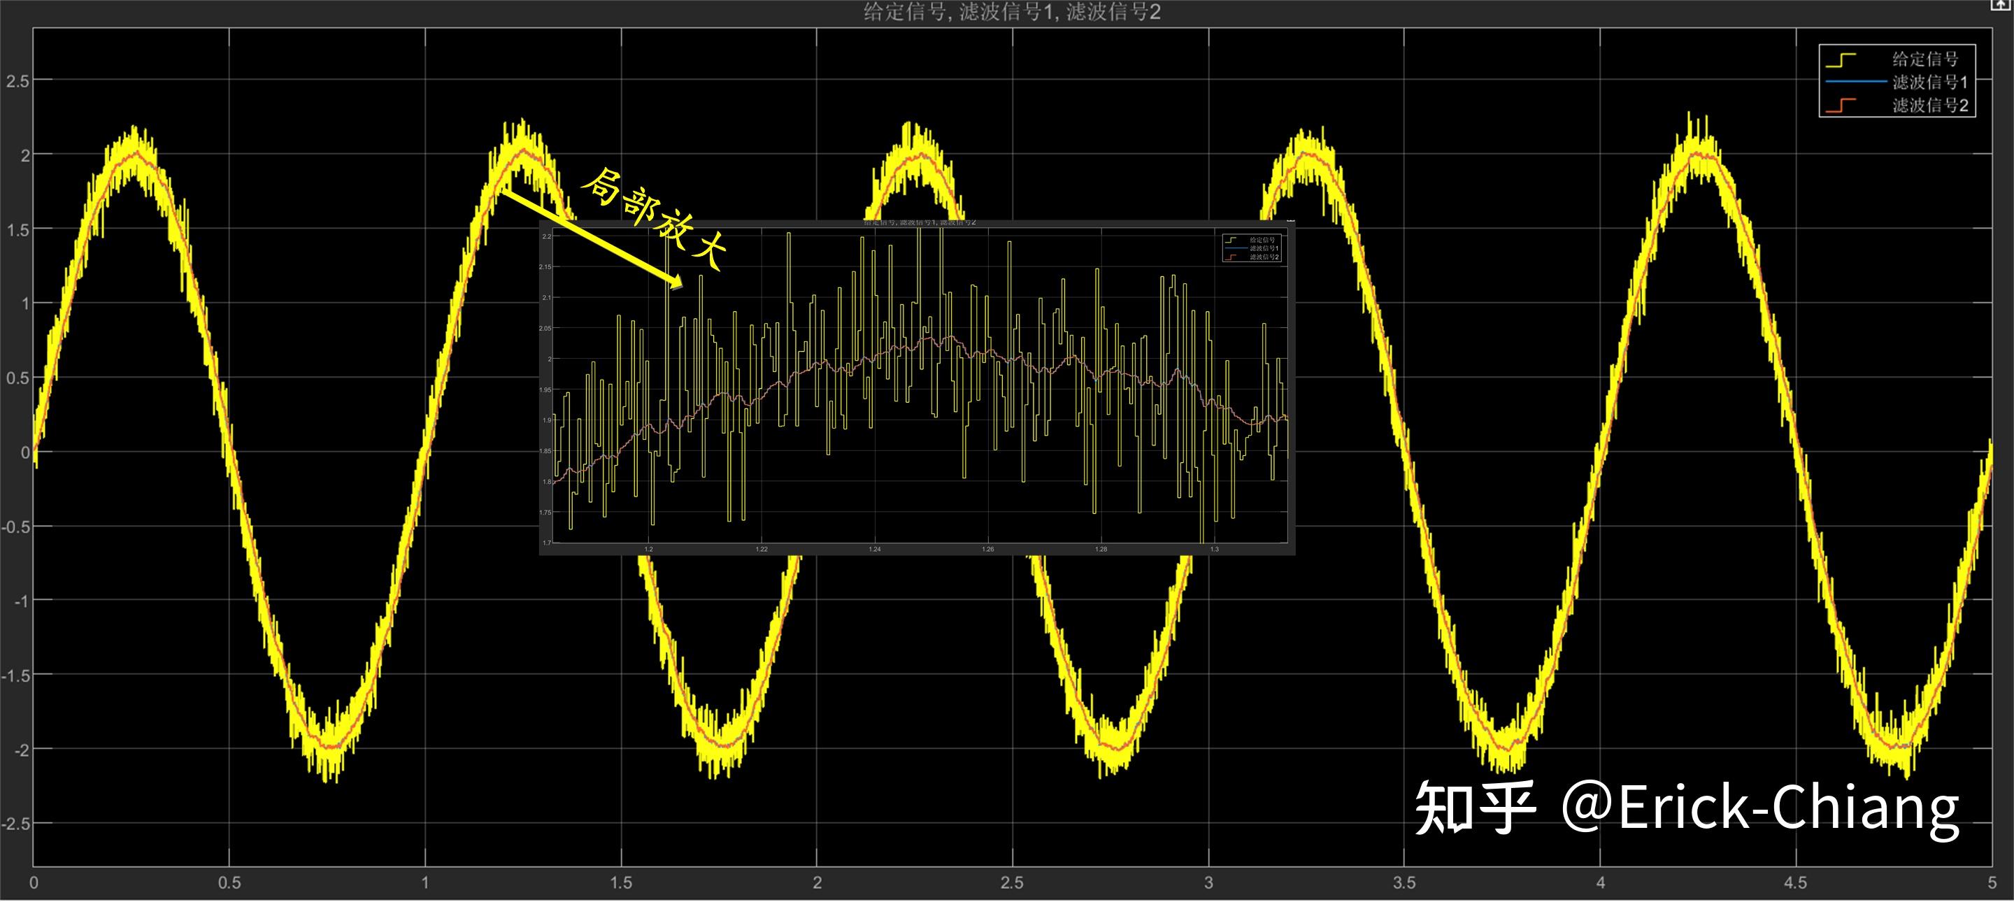Viewport: 2014px width, 902px height.
Task: Select the time-axis tick label 4.5
Action: coord(1796,882)
